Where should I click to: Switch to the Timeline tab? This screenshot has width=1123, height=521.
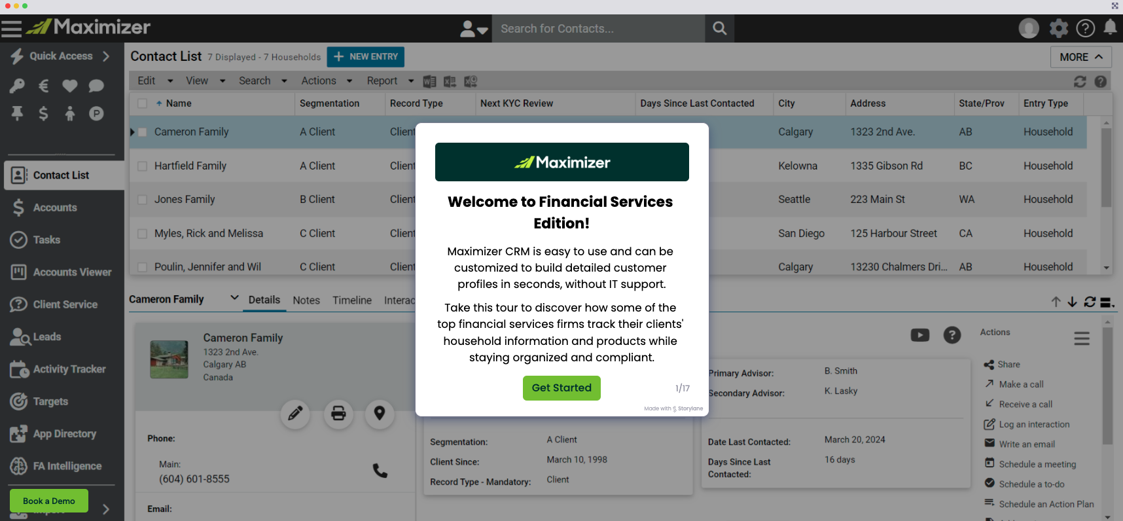(x=352, y=300)
